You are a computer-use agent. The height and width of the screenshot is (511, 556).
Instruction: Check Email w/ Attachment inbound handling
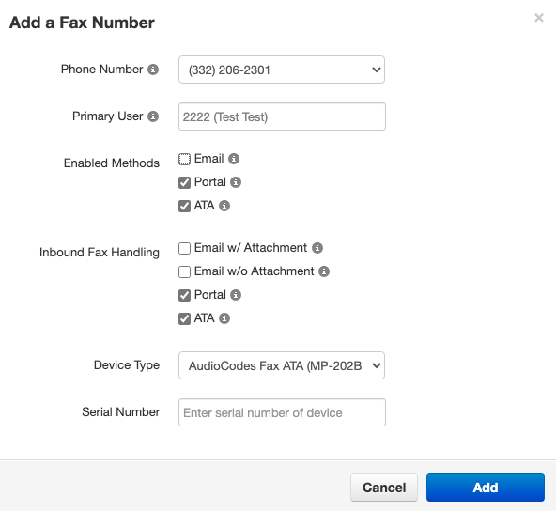(x=184, y=248)
